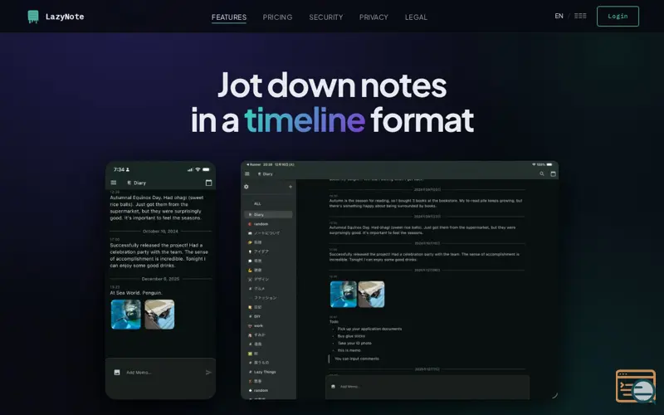Open second photo thumbnail in phone mockup

159,315
